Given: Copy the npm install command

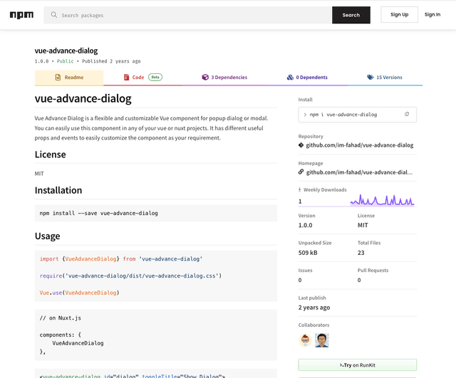Looking at the screenshot, I should pyautogui.click(x=407, y=115).
